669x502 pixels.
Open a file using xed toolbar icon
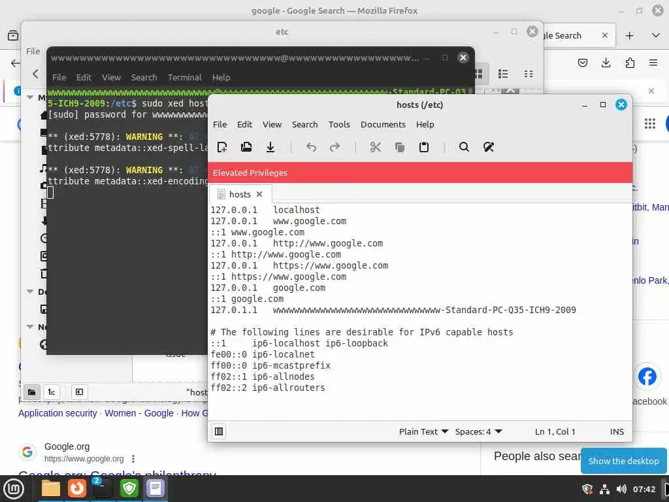point(246,147)
